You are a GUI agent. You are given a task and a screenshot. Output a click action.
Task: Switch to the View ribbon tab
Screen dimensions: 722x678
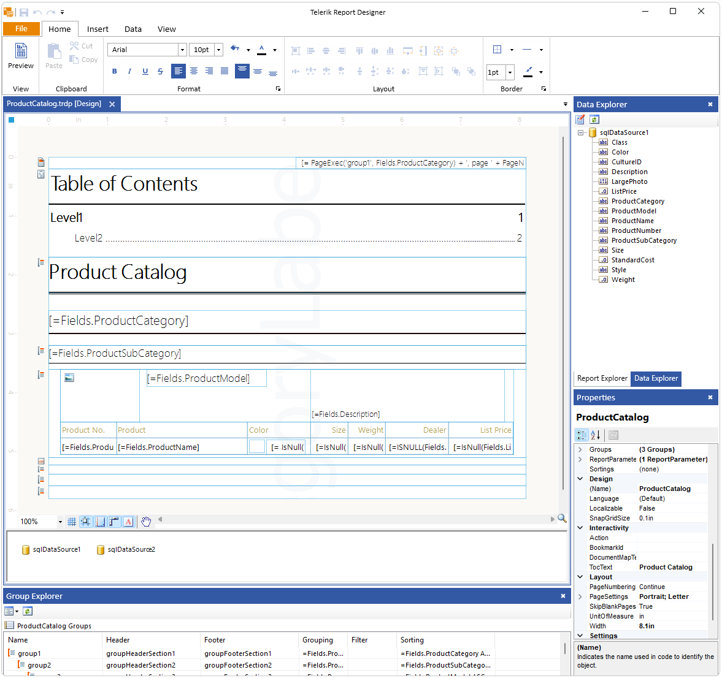click(167, 29)
